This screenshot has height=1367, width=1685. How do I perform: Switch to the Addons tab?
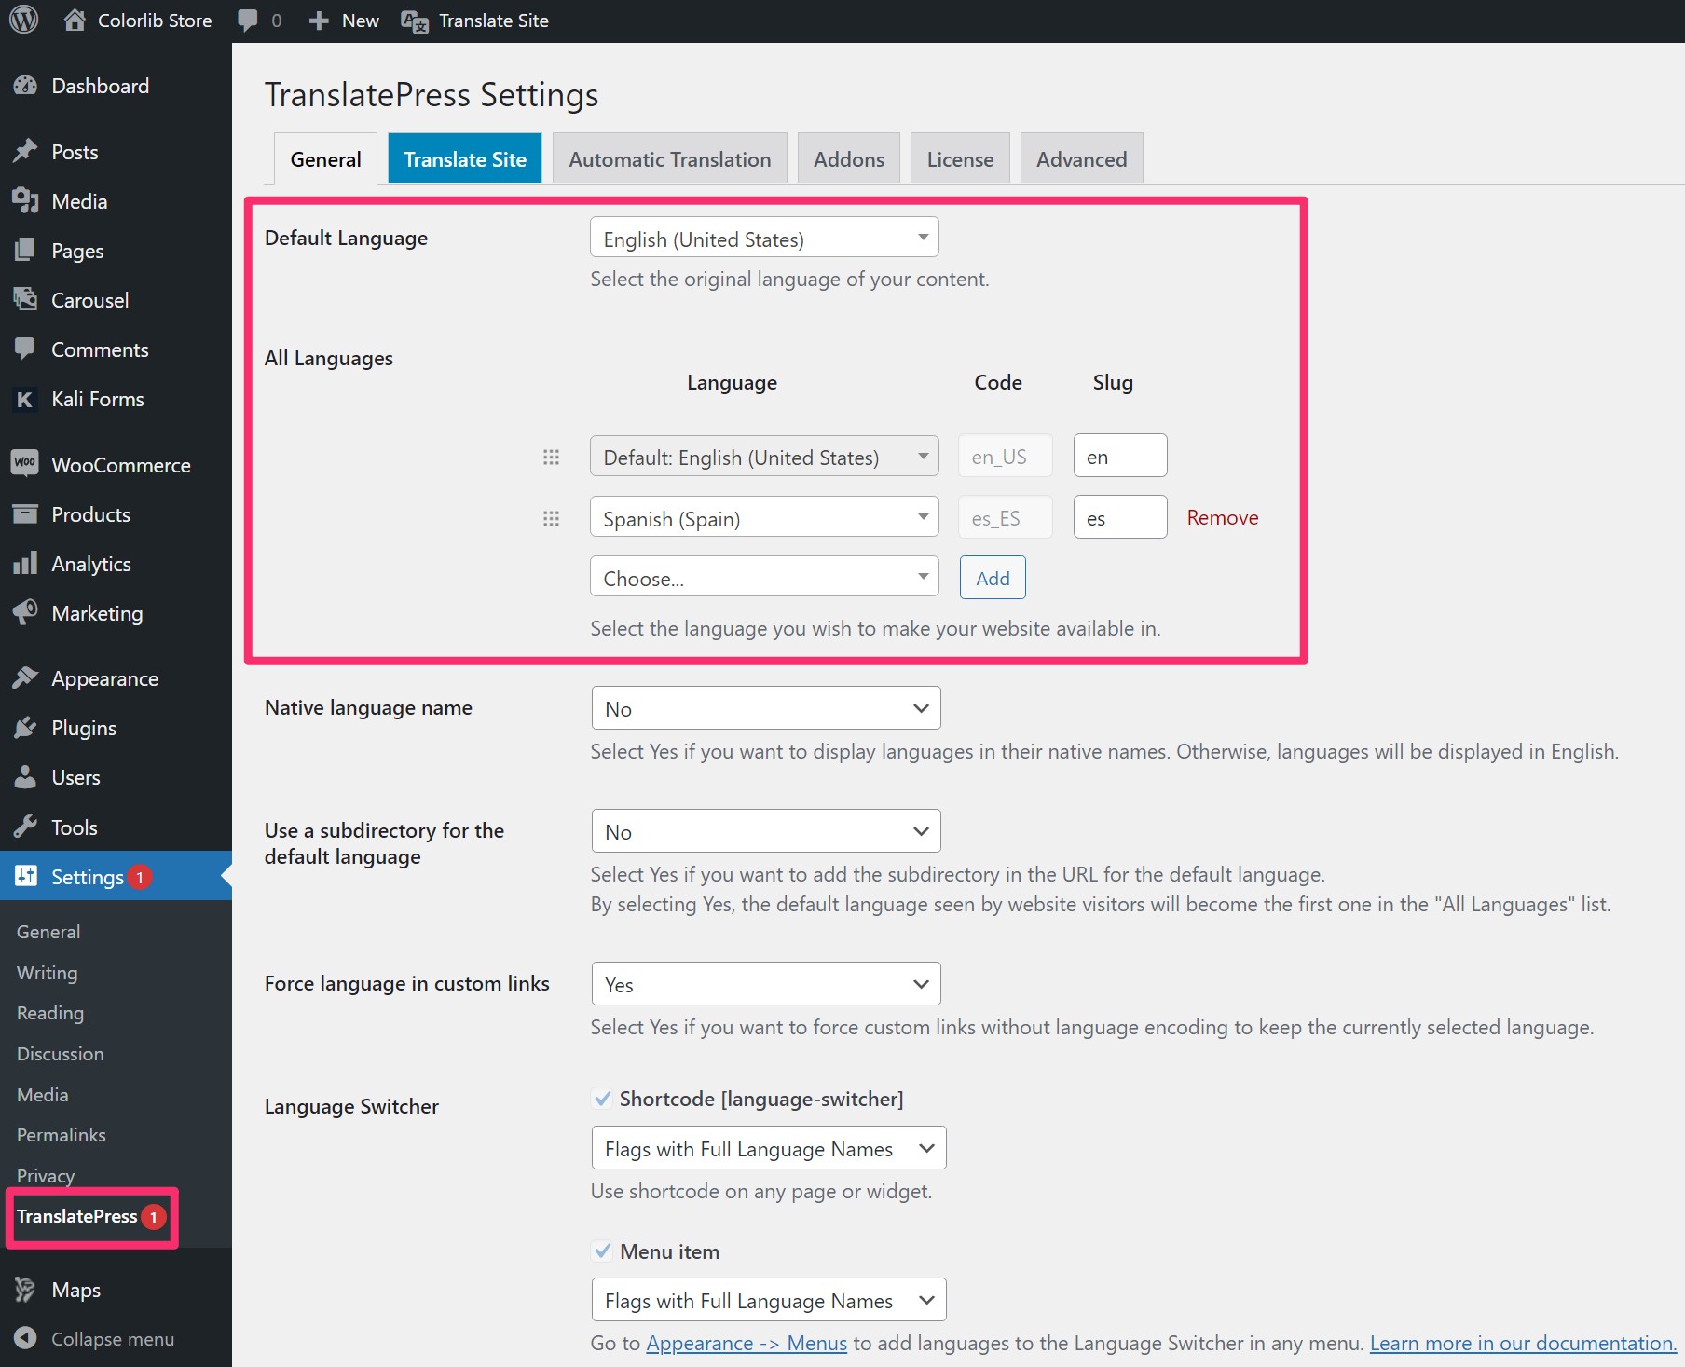pyautogui.click(x=849, y=158)
